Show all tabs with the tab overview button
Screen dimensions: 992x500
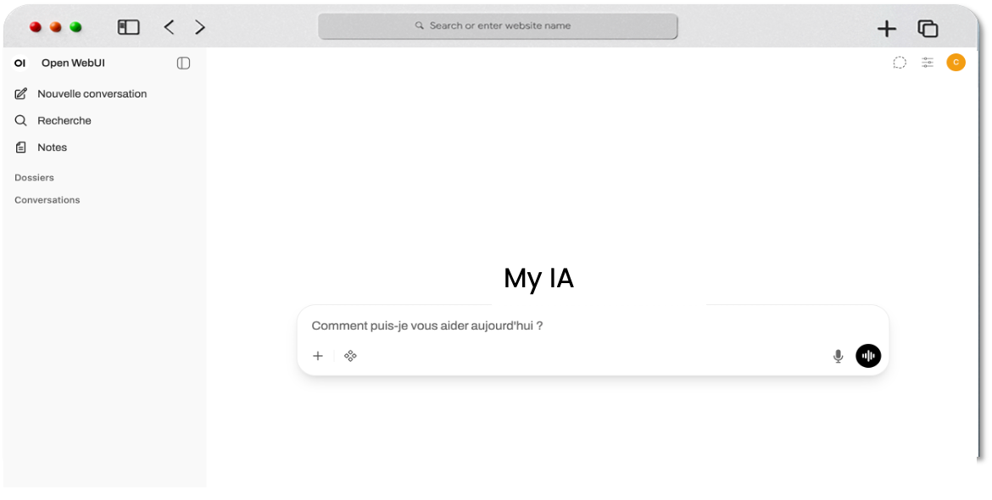coord(928,28)
